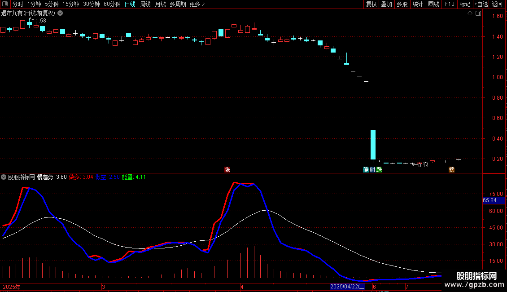
Task: Select the 1分钟 period tab
Action: click(x=34, y=4)
